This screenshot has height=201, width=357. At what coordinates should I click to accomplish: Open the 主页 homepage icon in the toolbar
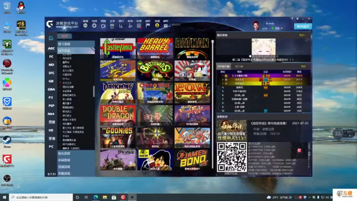point(112,26)
